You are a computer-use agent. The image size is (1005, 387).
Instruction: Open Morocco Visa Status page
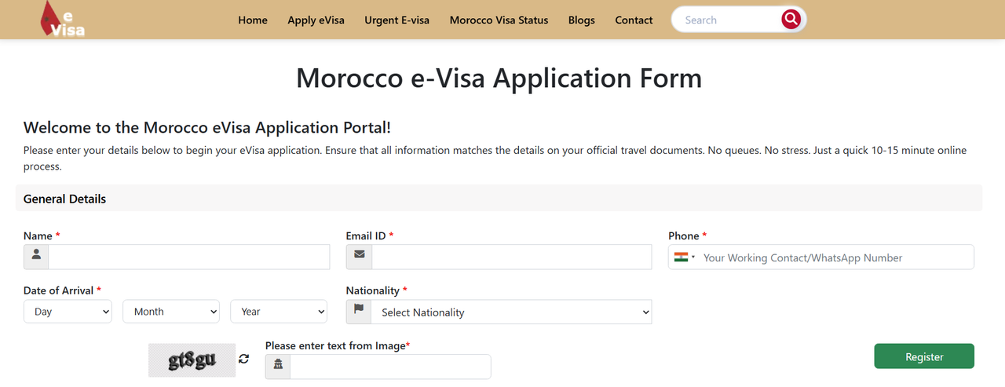tap(499, 20)
